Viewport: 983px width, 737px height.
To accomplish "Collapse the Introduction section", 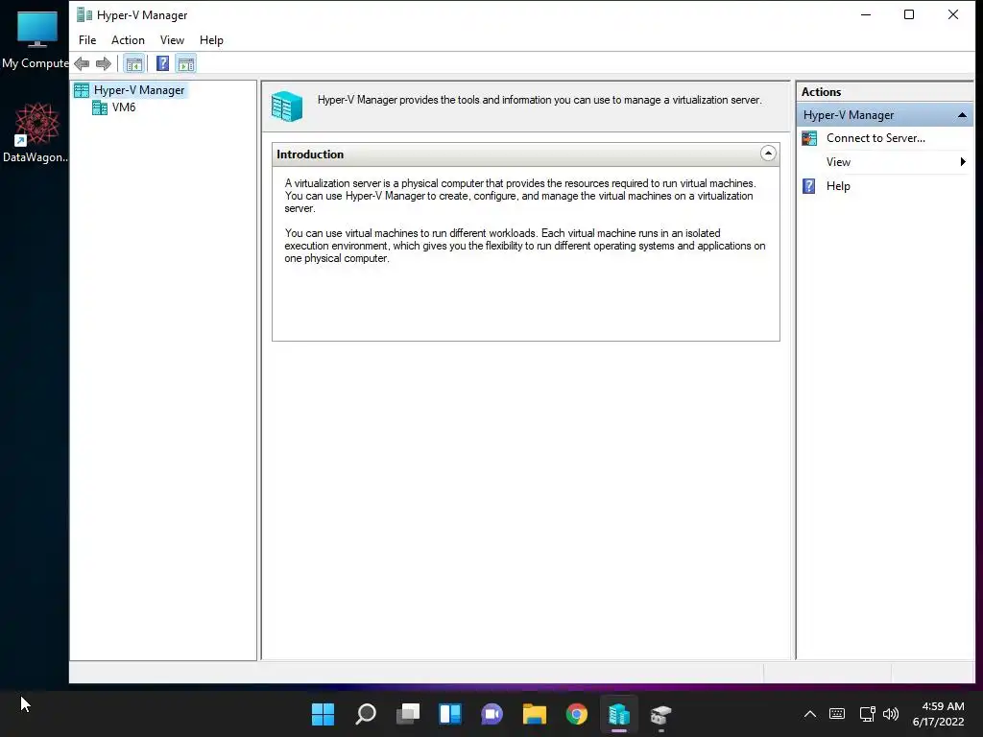I will pyautogui.click(x=768, y=154).
